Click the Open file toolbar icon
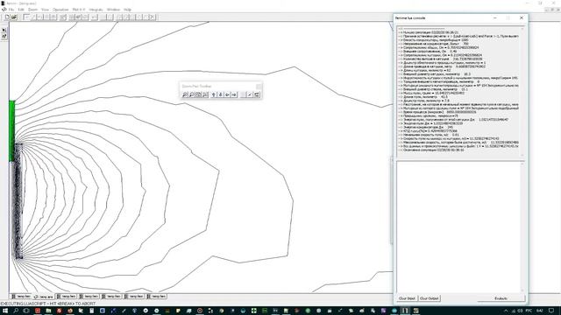This screenshot has height=315, width=561. pos(14,17)
